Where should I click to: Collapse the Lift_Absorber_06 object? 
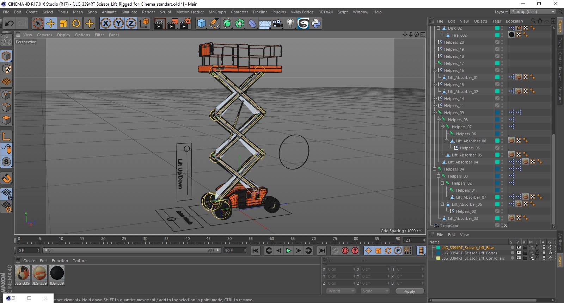coord(442,204)
